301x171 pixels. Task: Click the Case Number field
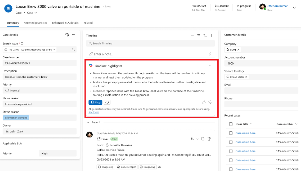[39, 63]
